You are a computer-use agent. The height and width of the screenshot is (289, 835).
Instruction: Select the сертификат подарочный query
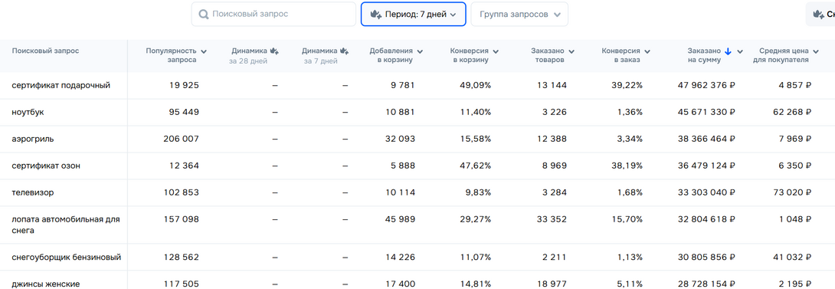click(61, 85)
